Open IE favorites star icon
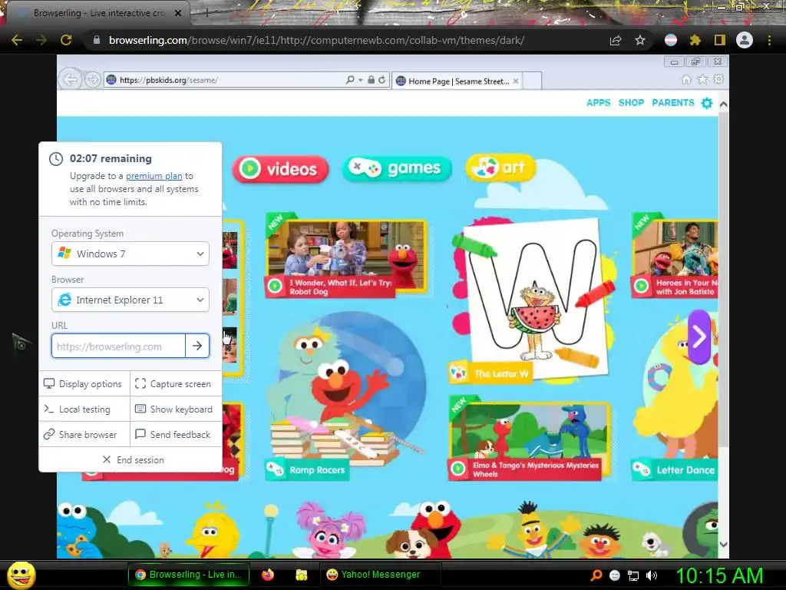Viewport: 786px width, 590px height. (x=703, y=79)
